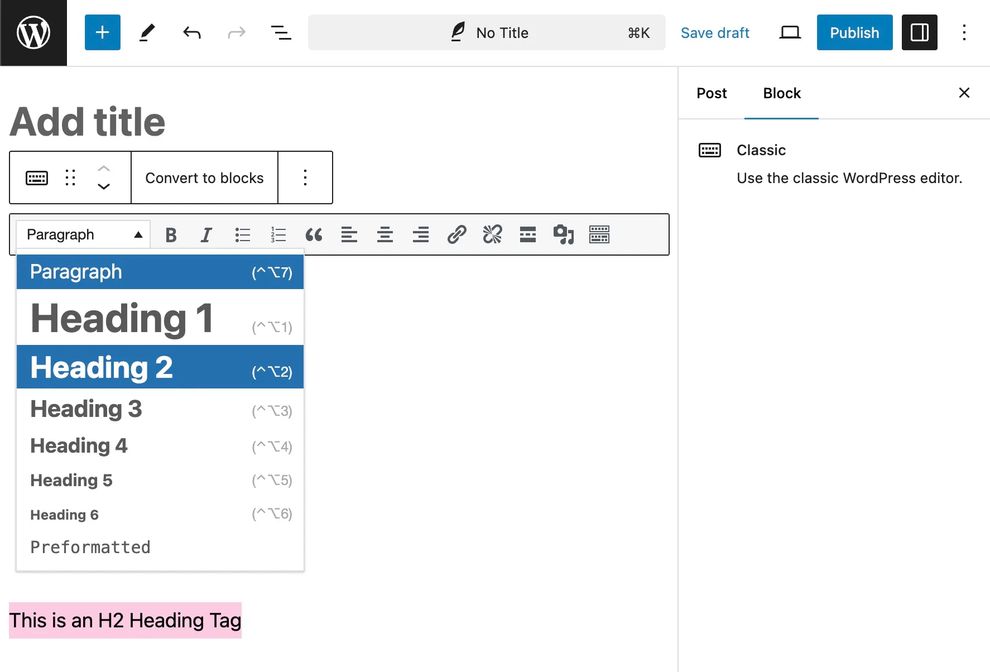Insert a bulleted list

242,235
